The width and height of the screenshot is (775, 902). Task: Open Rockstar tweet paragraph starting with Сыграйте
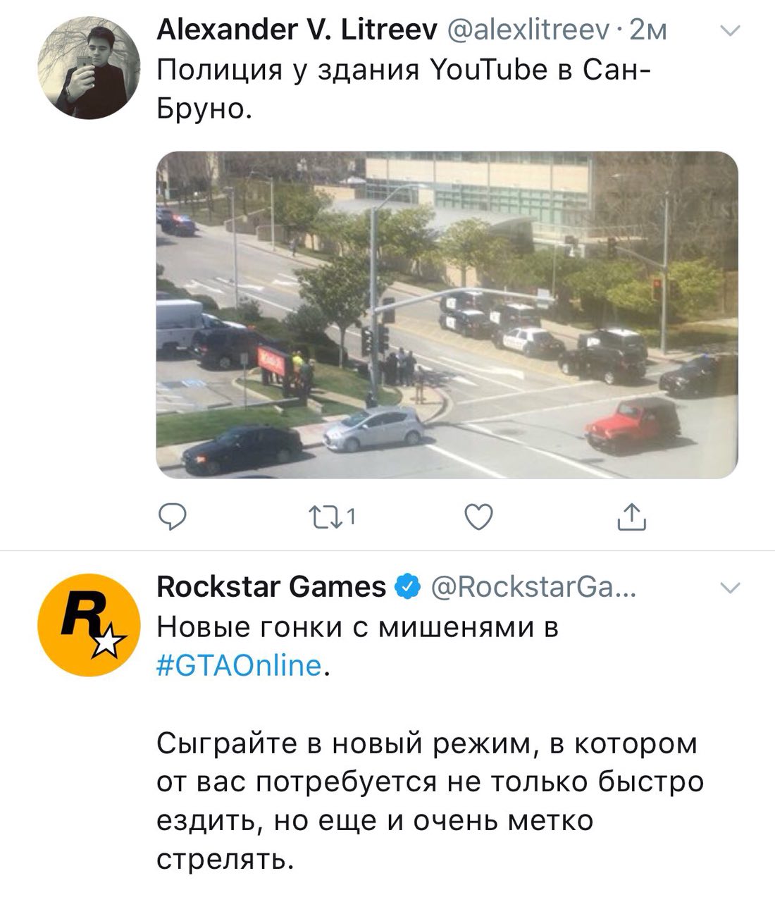tap(430, 801)
